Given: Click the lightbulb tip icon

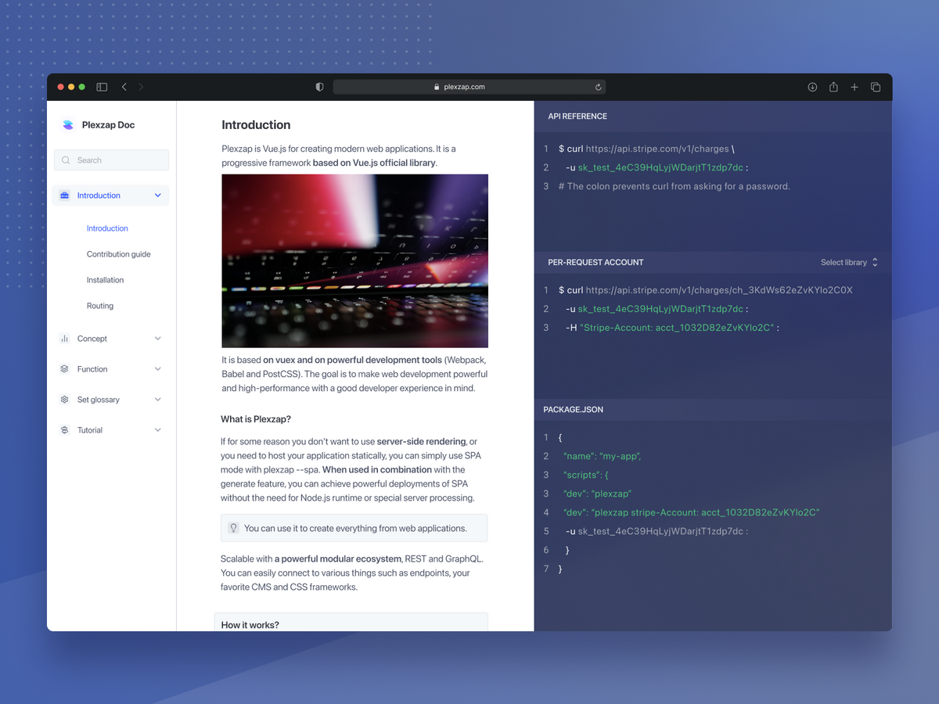Looking at the screenshot, I should 233,528.
